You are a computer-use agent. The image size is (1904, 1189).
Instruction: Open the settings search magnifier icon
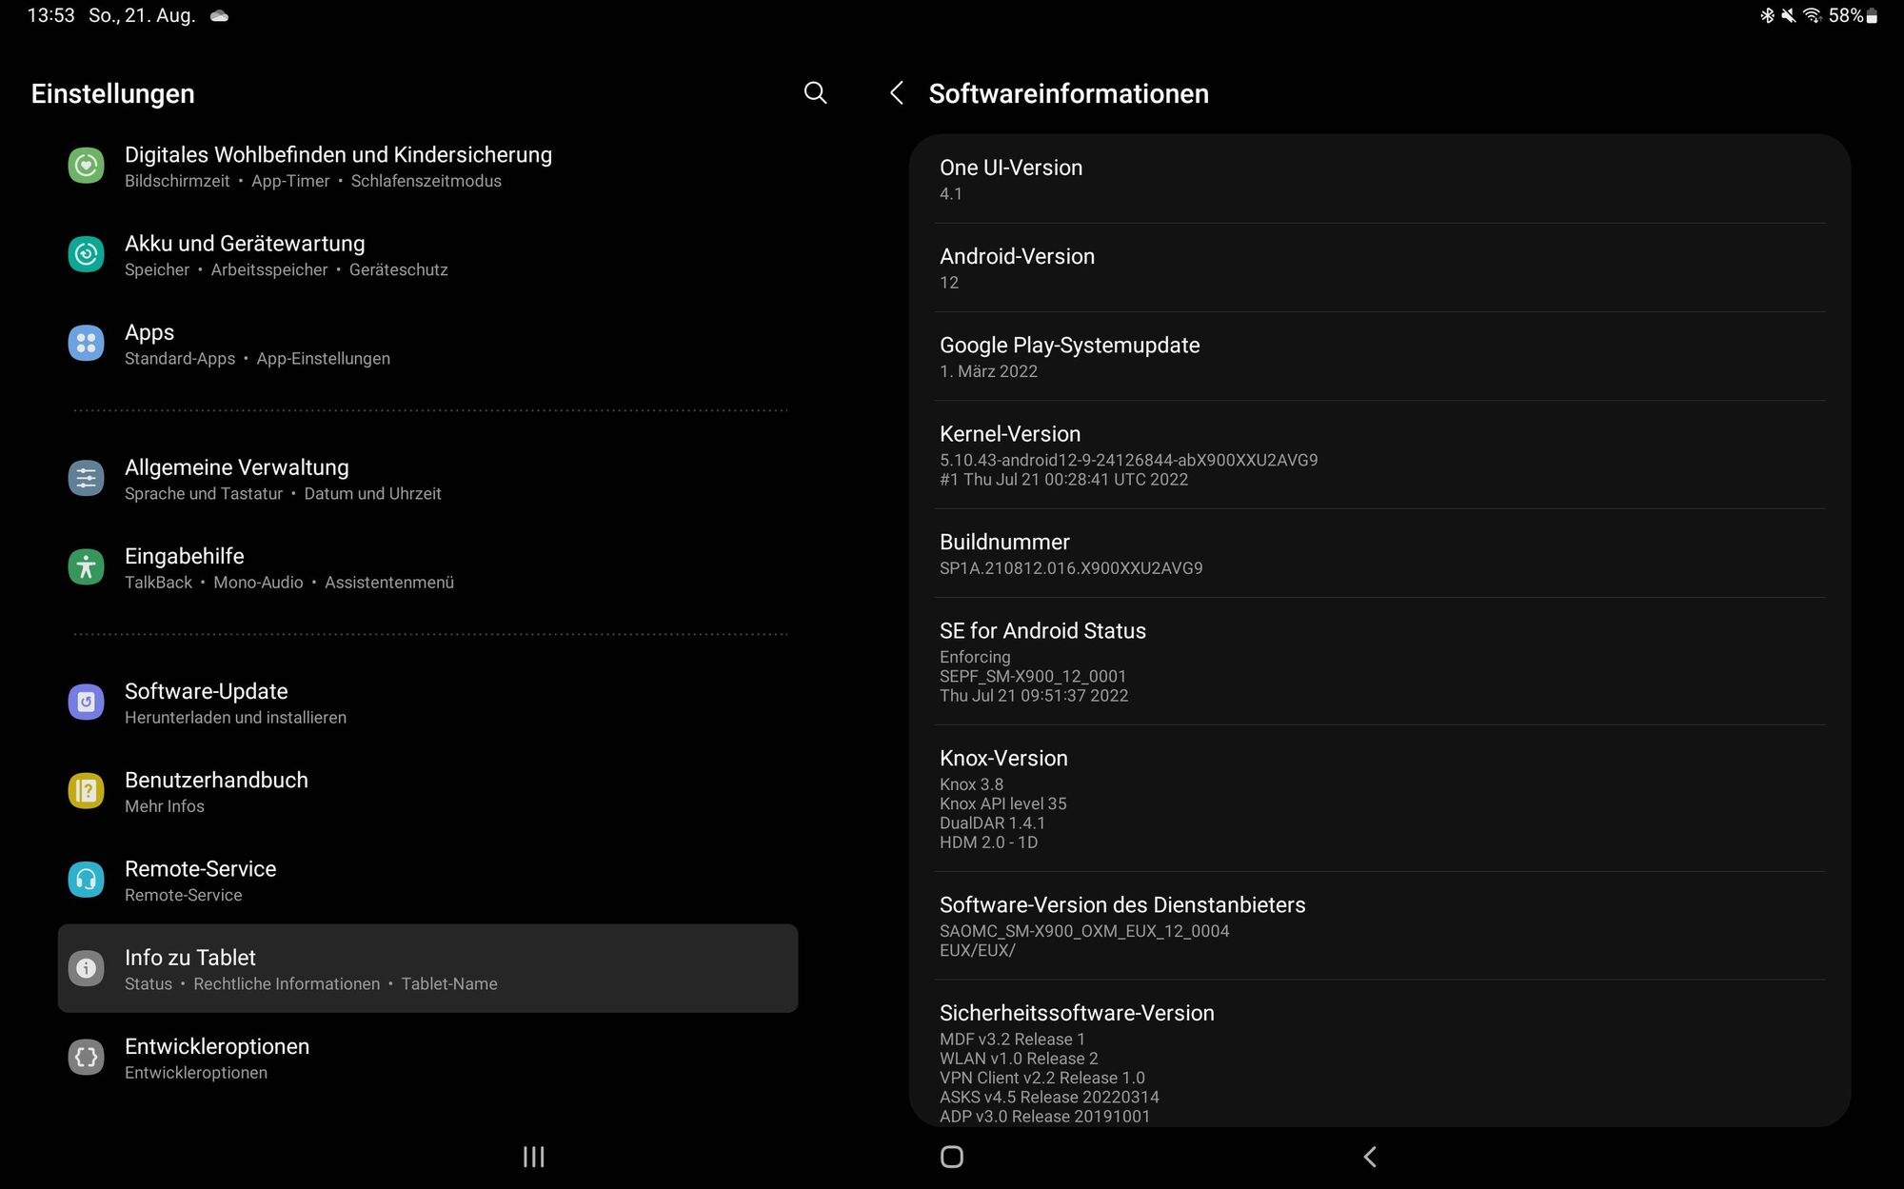(815, 93)
